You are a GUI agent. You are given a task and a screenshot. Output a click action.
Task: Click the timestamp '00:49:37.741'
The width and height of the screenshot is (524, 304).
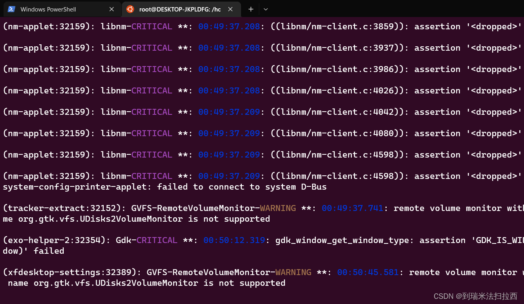tap(353, 208)
